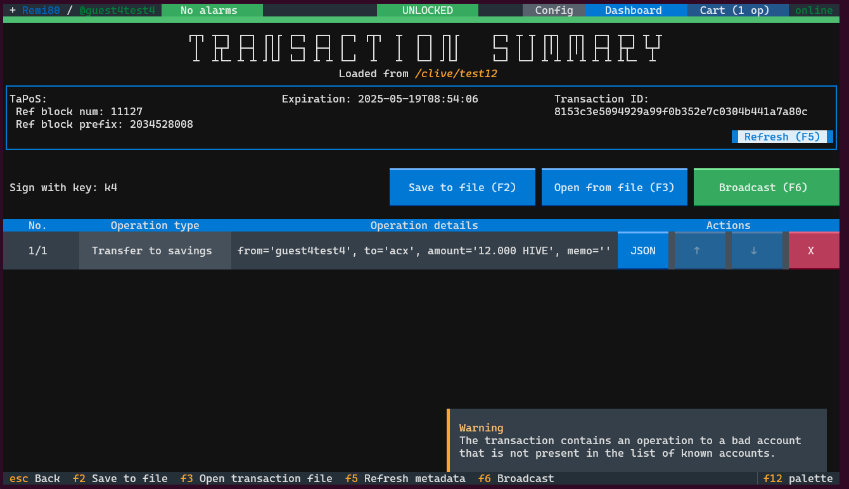
Task: Click the online status in header
Action: click(814, 10)
